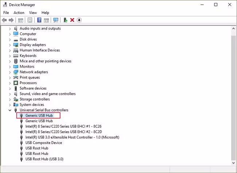Toggle the show/hide console tree icon
Viewport: 237px width, 173px height.
[x=20, y=20]
